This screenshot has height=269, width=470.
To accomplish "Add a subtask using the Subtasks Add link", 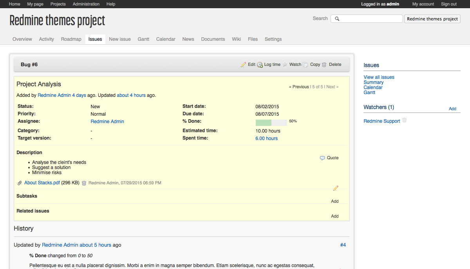I will tap(335, 202).
